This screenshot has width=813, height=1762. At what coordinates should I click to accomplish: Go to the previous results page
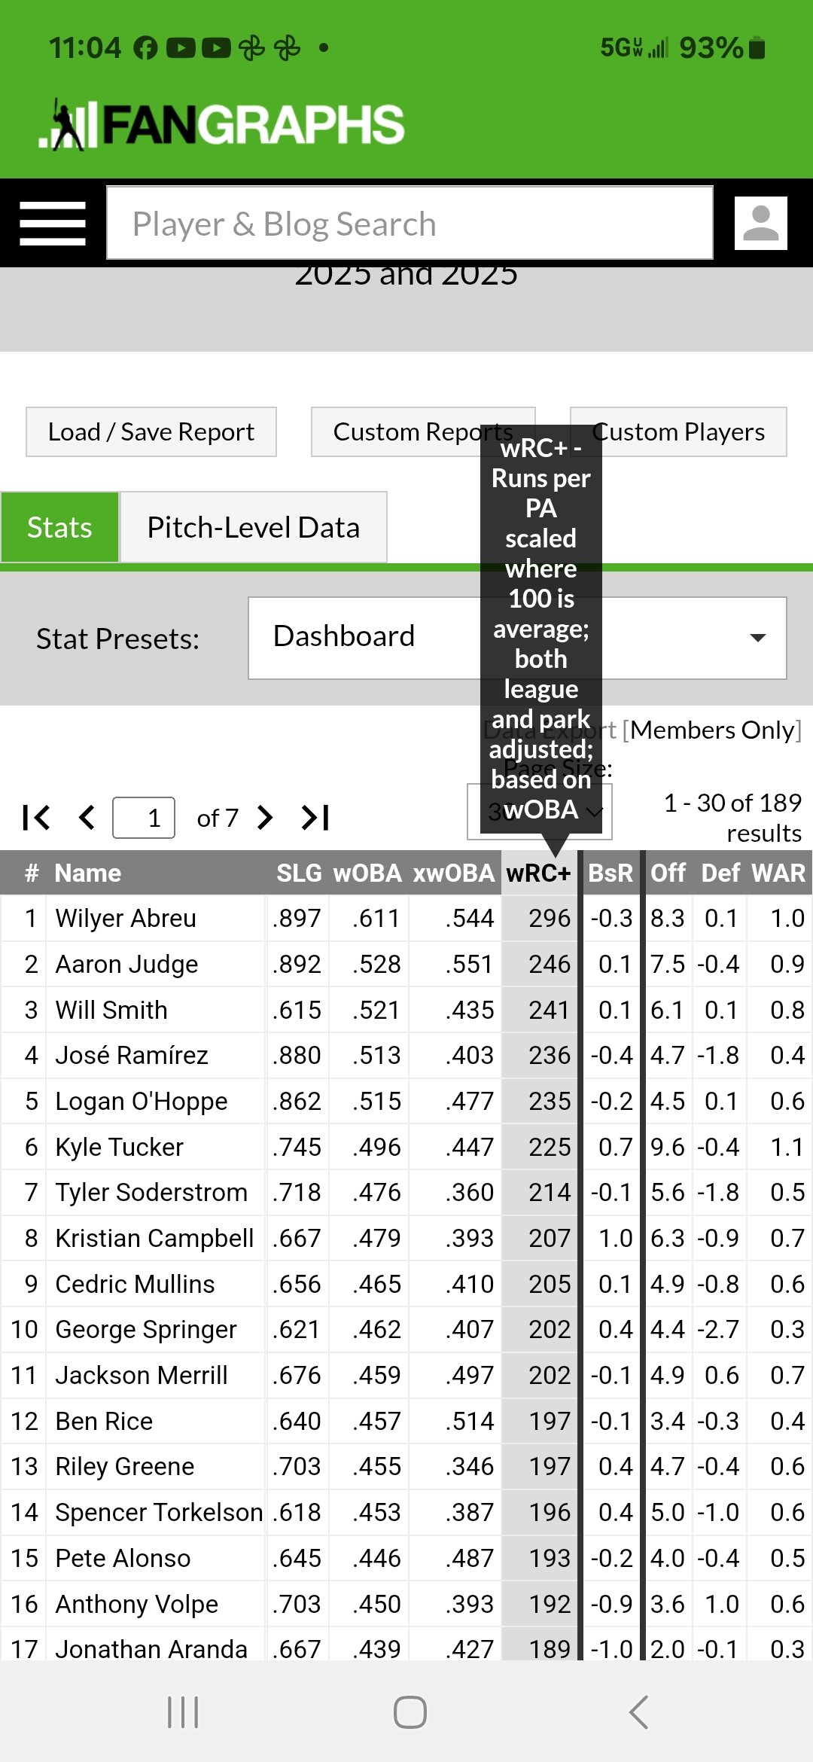tap(87, 817)
